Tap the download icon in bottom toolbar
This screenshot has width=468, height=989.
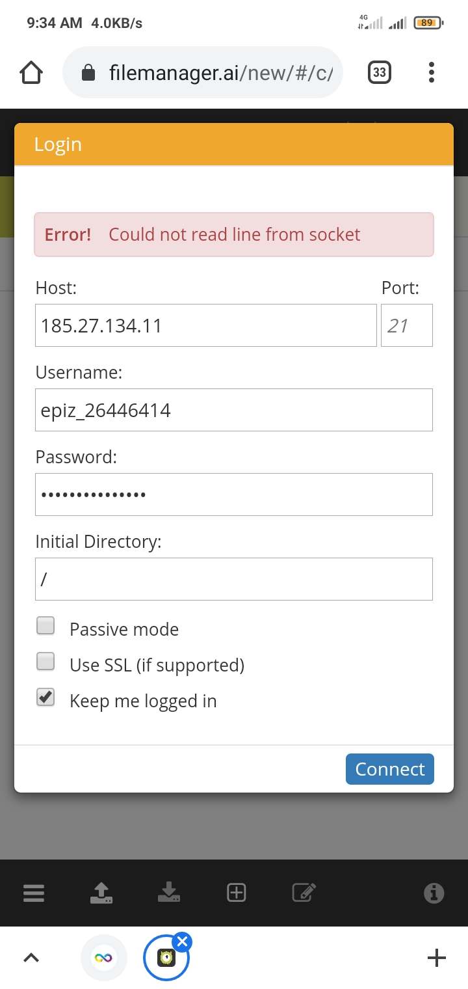click(x=169, y=893)
